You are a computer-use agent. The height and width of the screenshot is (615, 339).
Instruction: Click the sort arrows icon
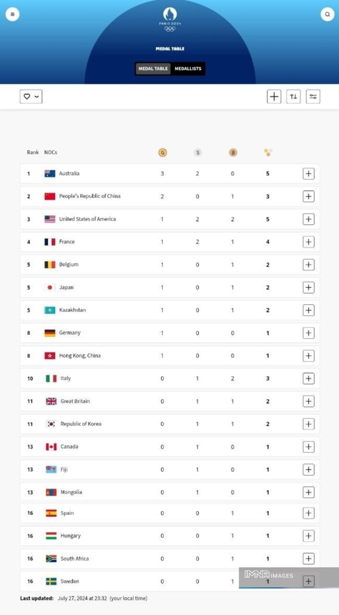[293, 97]
